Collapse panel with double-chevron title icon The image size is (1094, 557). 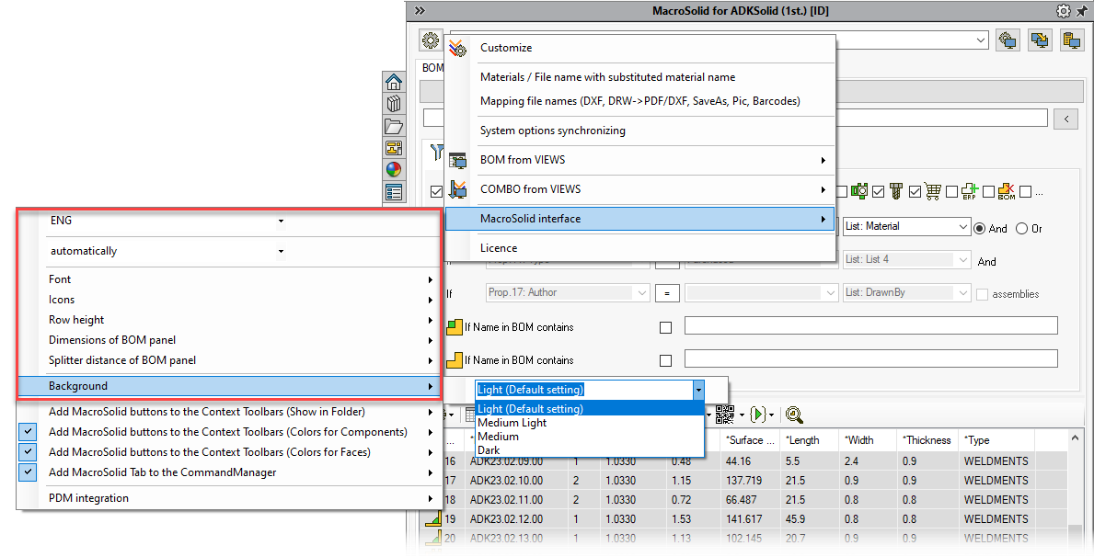tap(420, 10)
